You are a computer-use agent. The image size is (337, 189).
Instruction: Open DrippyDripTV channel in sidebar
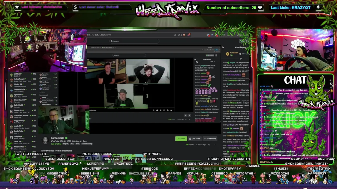[23, 90]
